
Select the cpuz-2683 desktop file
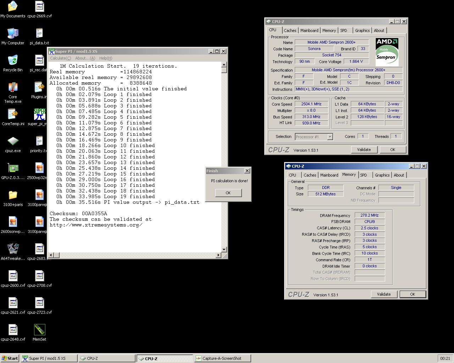point(39,252)
